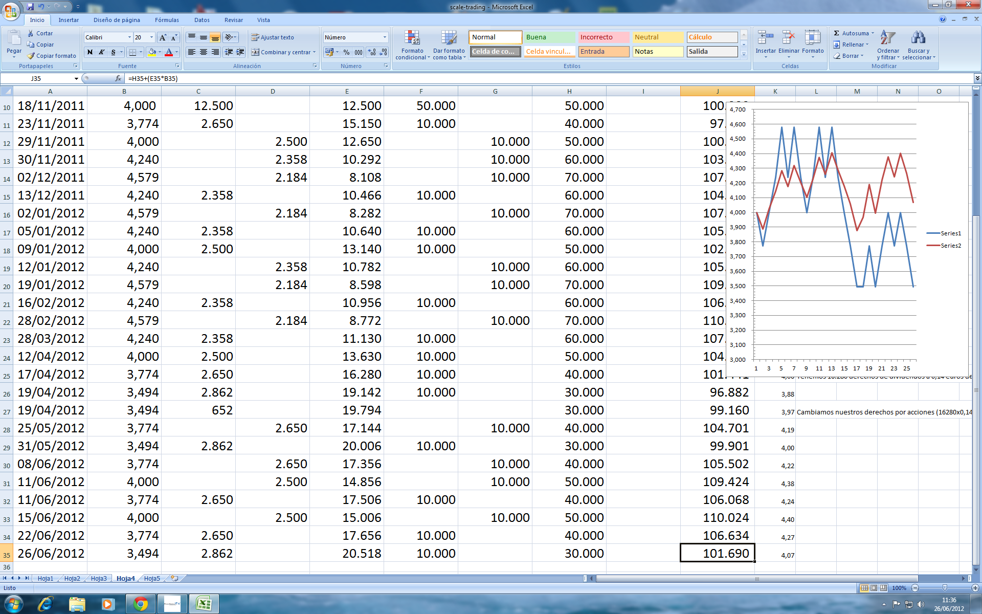The height and width of the screenshot is (614, 982).
Task: Apply the Buena cell style
Action: 549,37
